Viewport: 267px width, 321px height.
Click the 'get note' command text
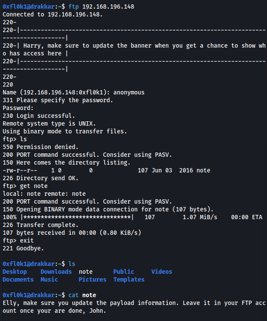[34, 186]
